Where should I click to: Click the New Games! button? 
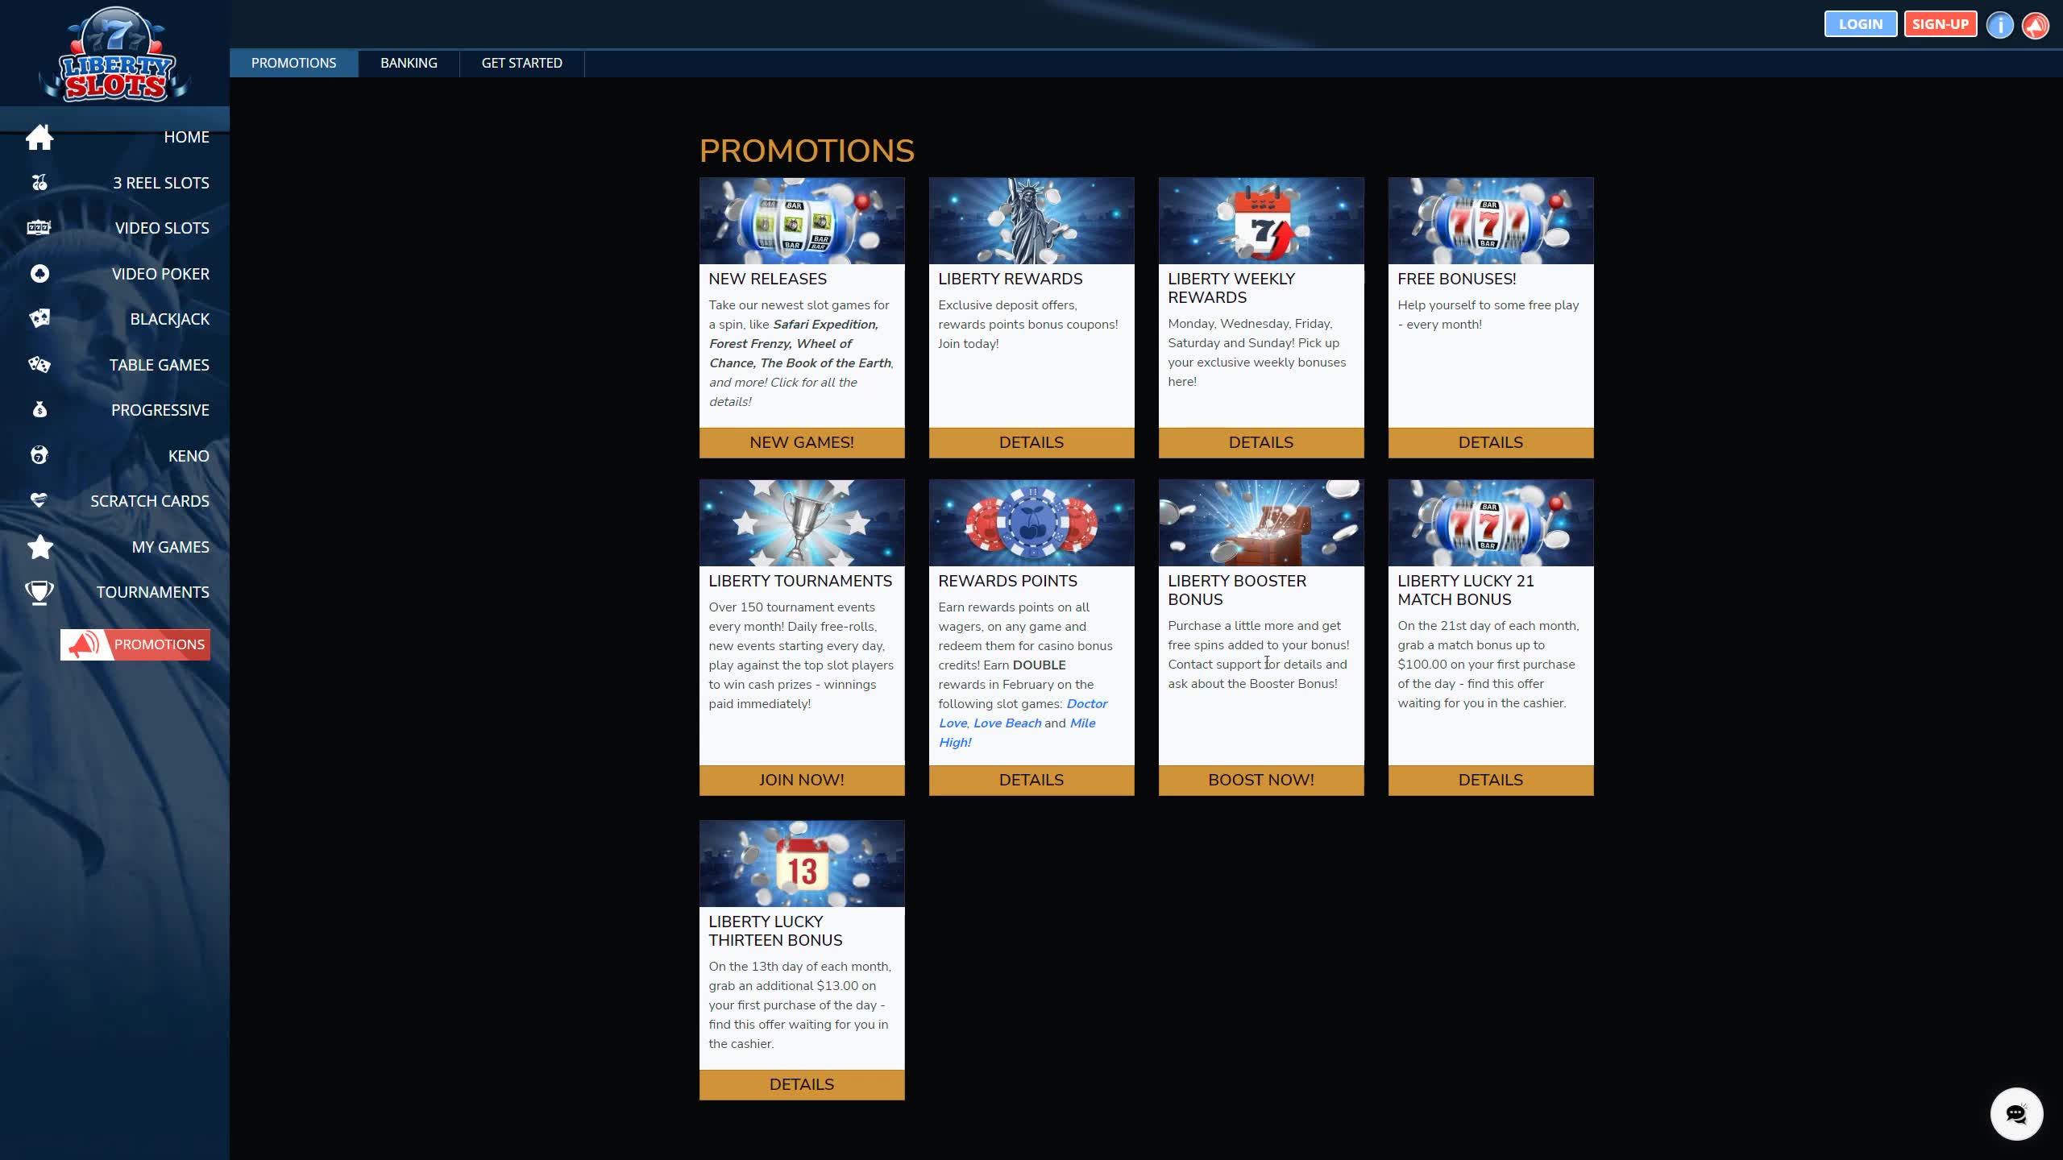click(801, 442)
